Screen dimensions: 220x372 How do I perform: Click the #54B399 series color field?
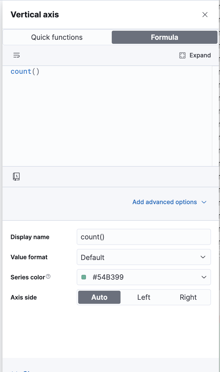[x=144, y=277]
